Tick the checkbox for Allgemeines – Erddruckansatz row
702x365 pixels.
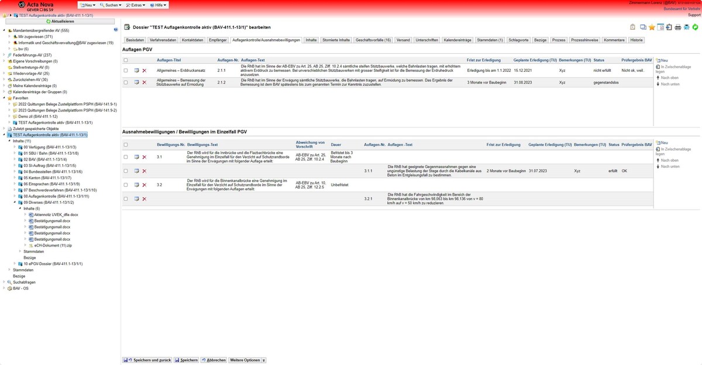click(x=126, y=70)
